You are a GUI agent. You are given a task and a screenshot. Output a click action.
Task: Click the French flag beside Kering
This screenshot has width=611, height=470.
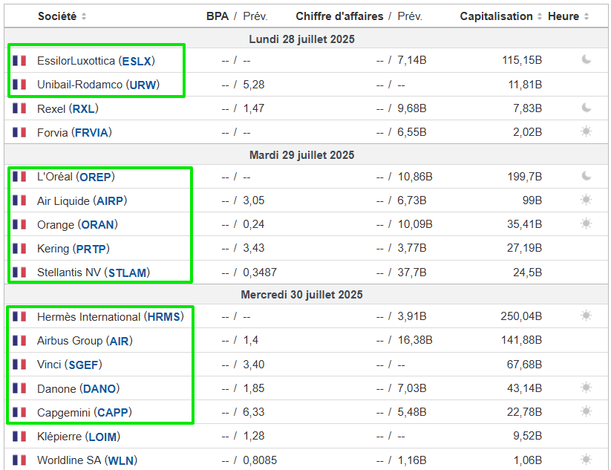(19, 249)
